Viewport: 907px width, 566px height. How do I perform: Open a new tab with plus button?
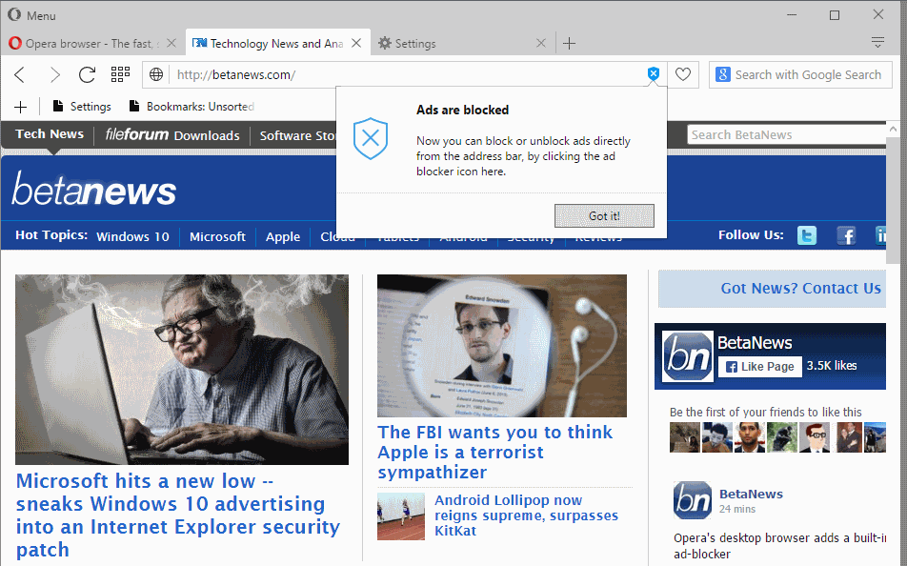pyautogui.click(x=569, y=43)
